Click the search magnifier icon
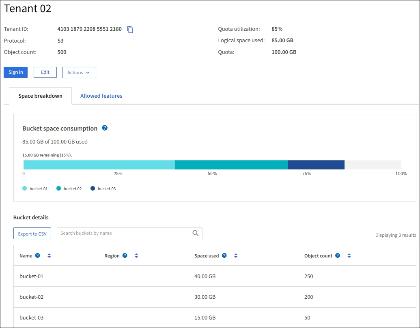Screen dimensions: 420x328 pos(196,233)
